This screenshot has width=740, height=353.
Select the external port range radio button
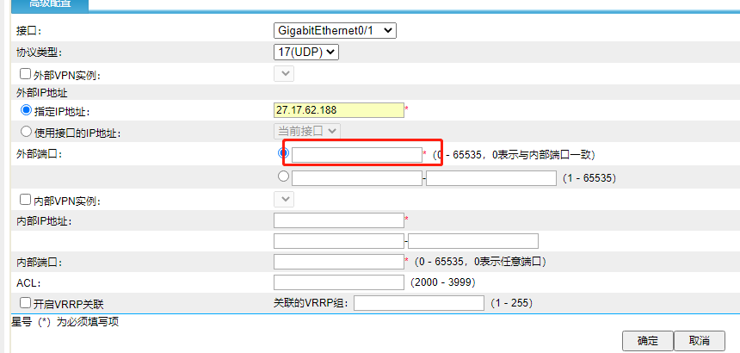(x=284, y=176)
